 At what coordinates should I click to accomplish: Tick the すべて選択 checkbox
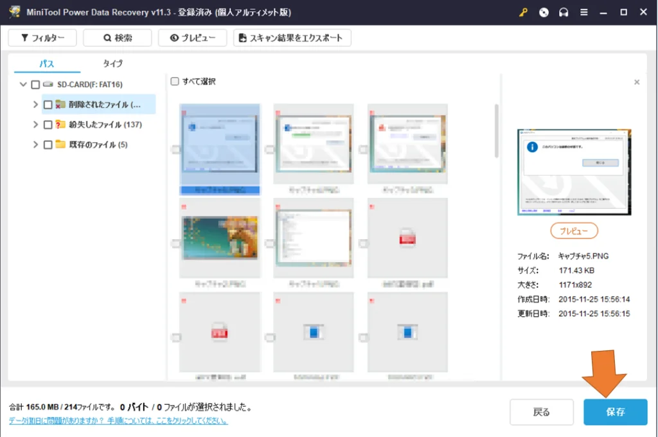coord(174,82)
